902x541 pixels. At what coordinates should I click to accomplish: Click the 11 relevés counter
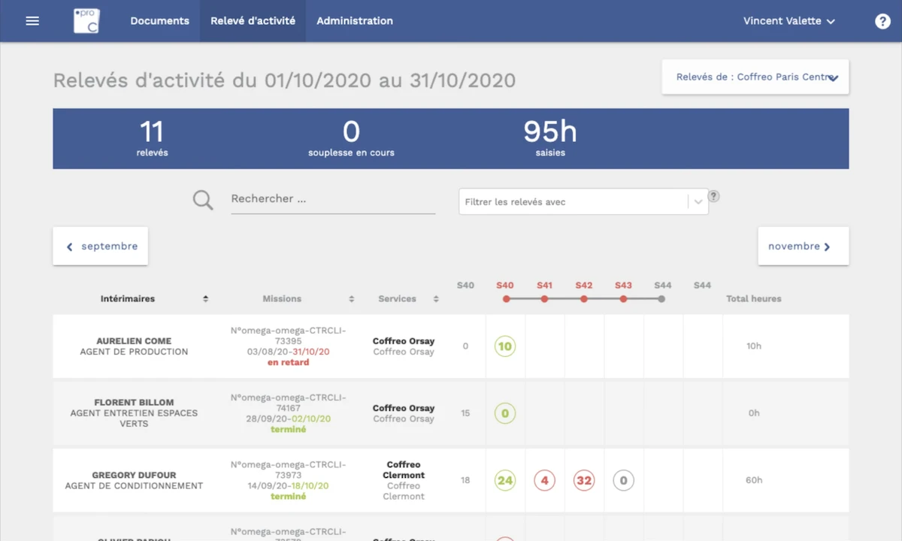click(152, 138)
